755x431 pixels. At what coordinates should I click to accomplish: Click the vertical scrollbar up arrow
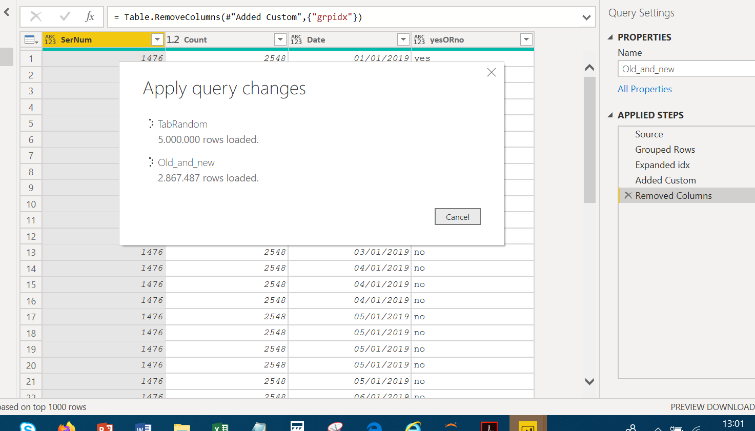[589, 67]
